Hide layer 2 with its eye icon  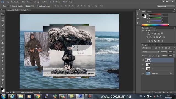pos(143,69)
